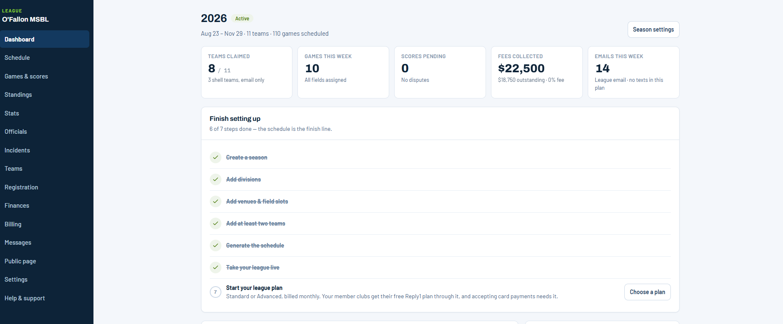This screenshot has height=324, width=783.
Task: Open the Incidents page
Action: tap(44, 150)
